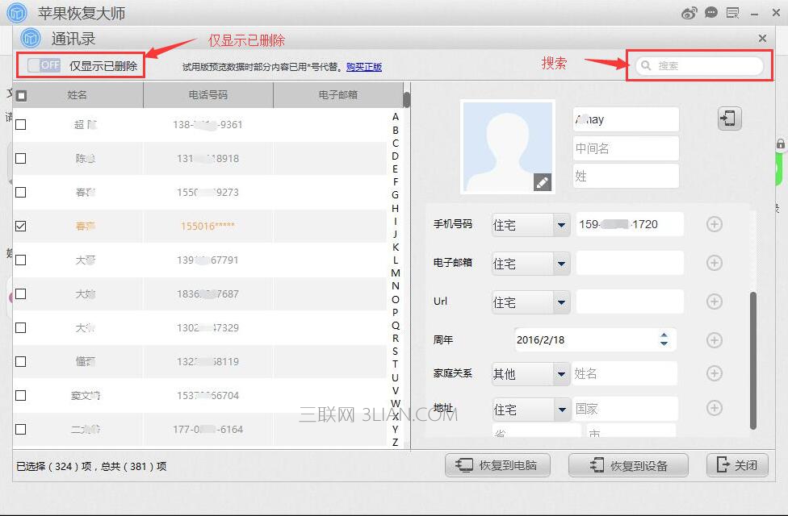This screenshot has width=788, height=516.
Task: Open the 购买正版 link
Action: pos(364,67)
